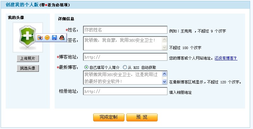This screenshot has width=253, height=129.
Task: Click the 预览 preview button
Action: pos(142,117)
